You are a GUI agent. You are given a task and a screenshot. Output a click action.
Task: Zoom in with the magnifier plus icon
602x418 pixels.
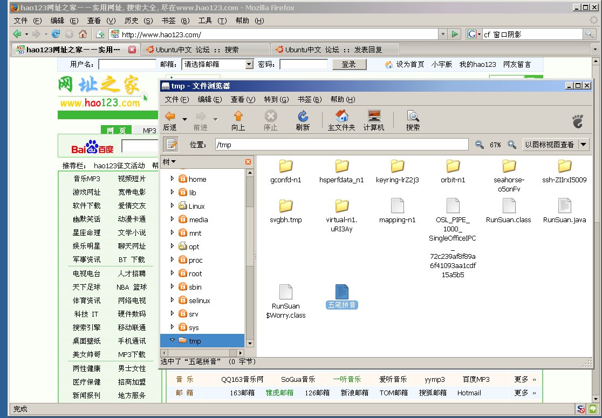point(512,145)
